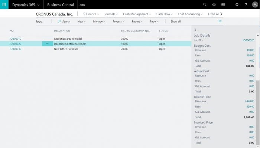This screenshot has height=148, width=260.
Task: Open job JOB00010 link
Action: point(15,39)
